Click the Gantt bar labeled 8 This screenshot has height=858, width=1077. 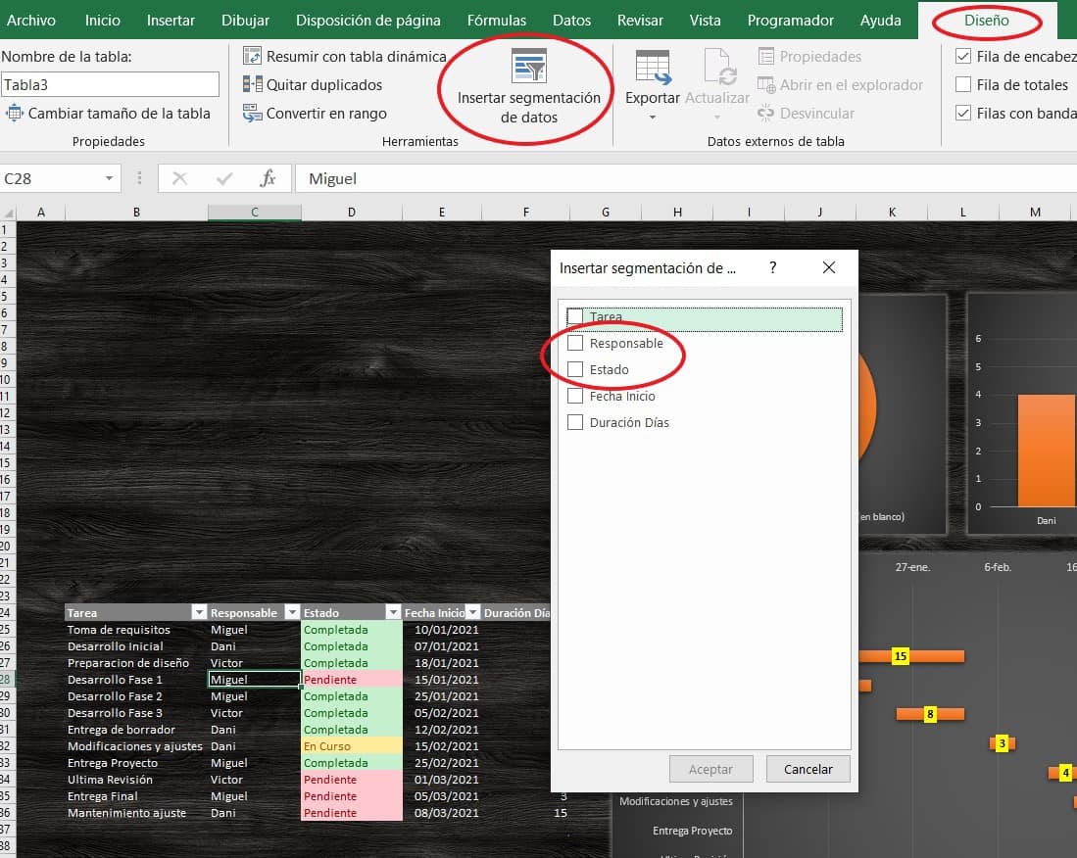[x=930, y=714]
